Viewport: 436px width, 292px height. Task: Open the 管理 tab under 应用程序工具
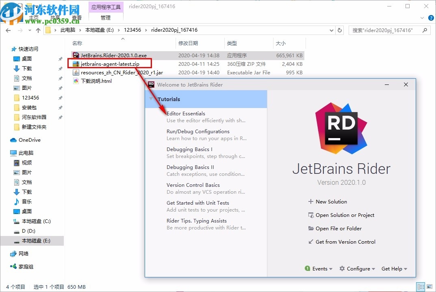coord(106,17)
